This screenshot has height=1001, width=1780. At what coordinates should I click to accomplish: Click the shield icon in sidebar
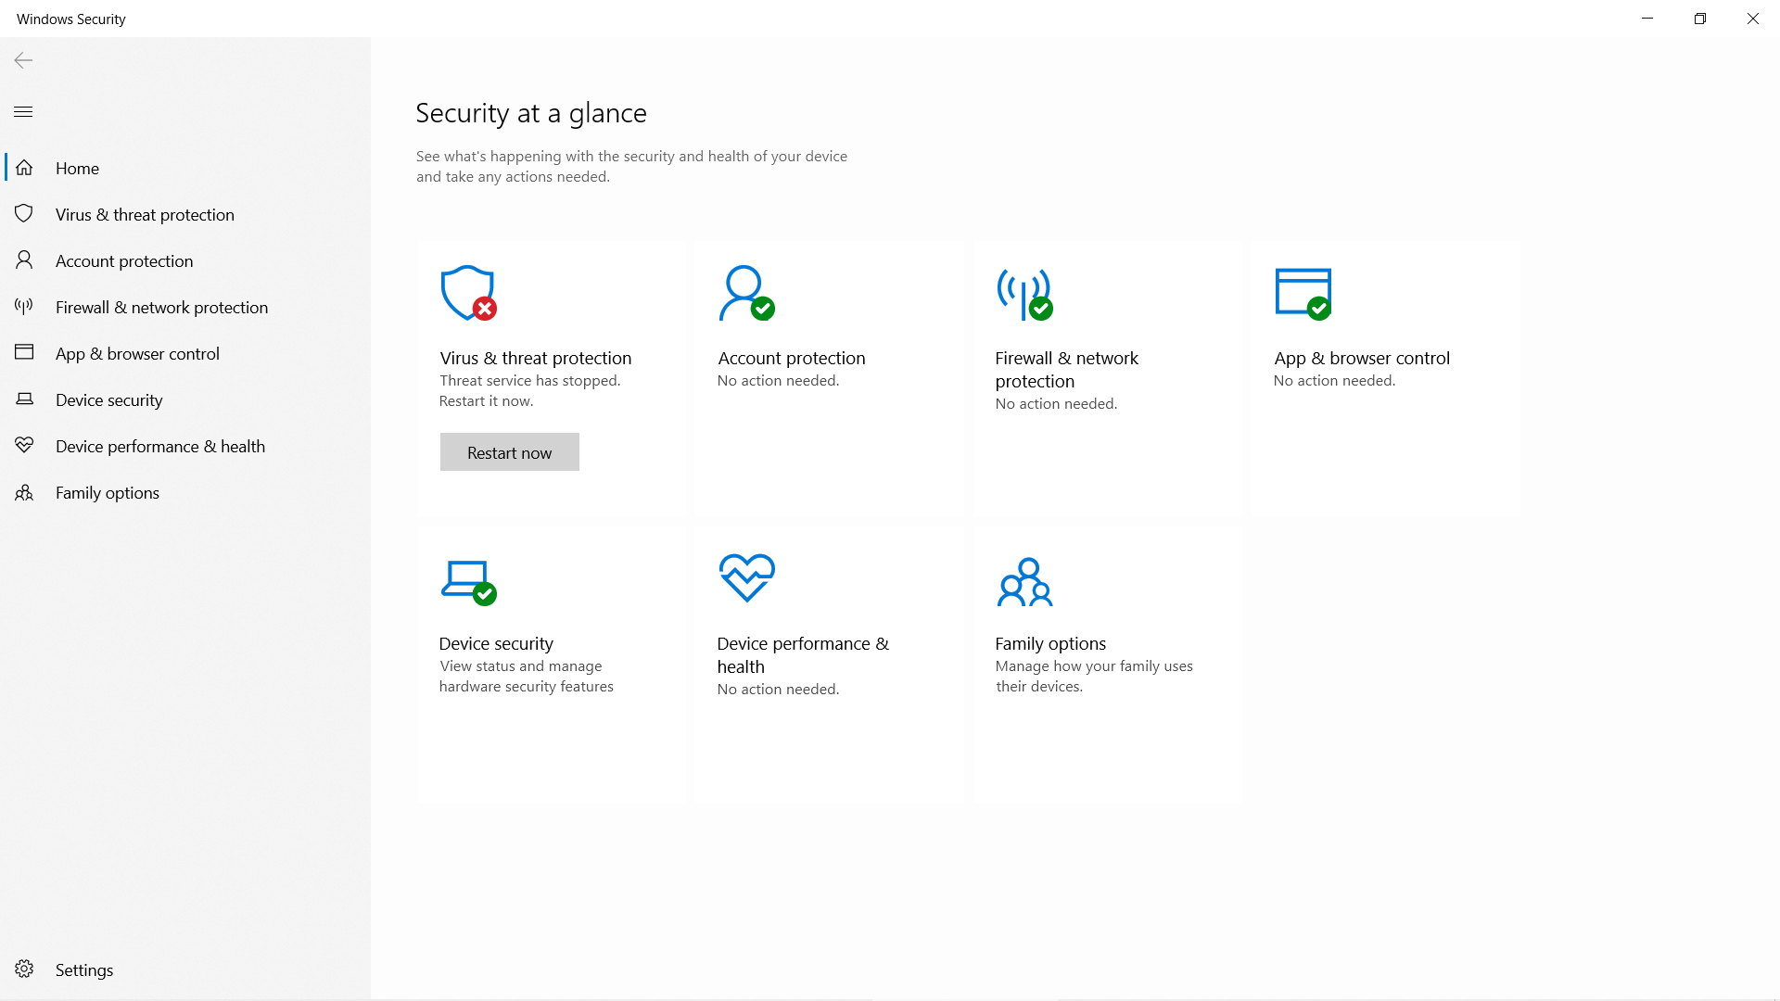[x=24, y=214]
